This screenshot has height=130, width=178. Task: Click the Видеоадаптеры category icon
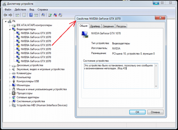pos(14,29)
